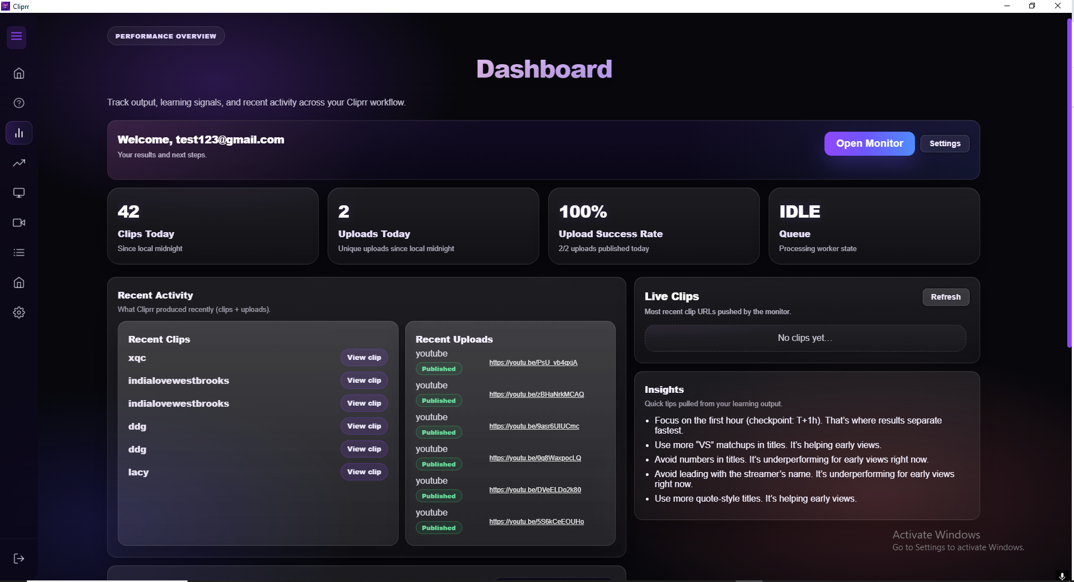The height and width of the screenshot is (582, 1074).
Task: Click the settings gear in sidebar
Action: pos(18,312)
